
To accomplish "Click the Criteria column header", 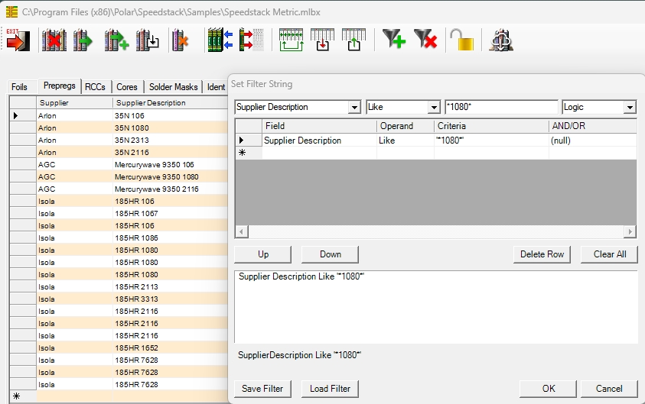I will click(x=491, y=126).
